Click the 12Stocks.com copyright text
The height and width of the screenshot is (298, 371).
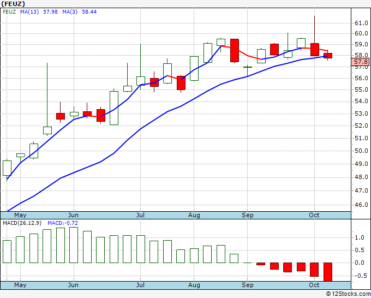(x=348, y=294)
